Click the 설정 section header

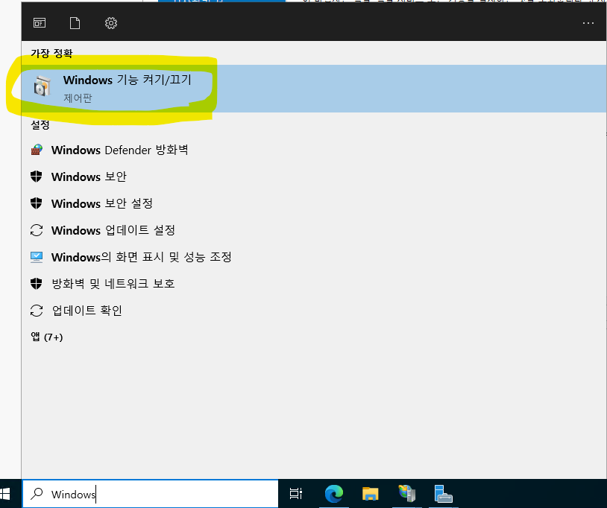[40, 124]
